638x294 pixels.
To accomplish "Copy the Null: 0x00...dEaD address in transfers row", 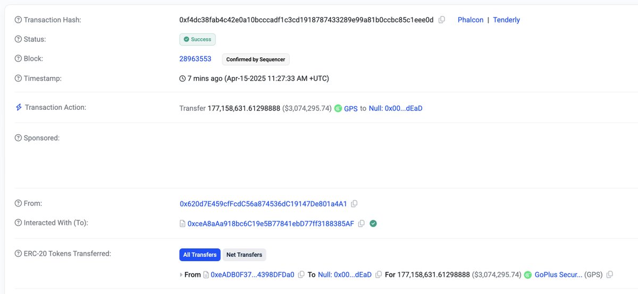I will [379, 275].
